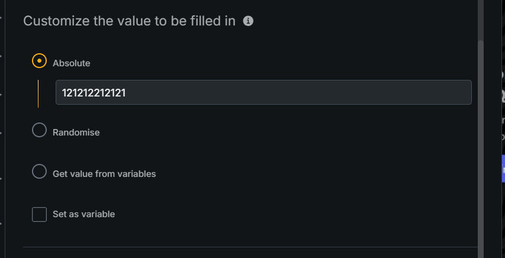505x258 pixels.
Task: Select the Get value from variables radio
Action: point(39,172)
